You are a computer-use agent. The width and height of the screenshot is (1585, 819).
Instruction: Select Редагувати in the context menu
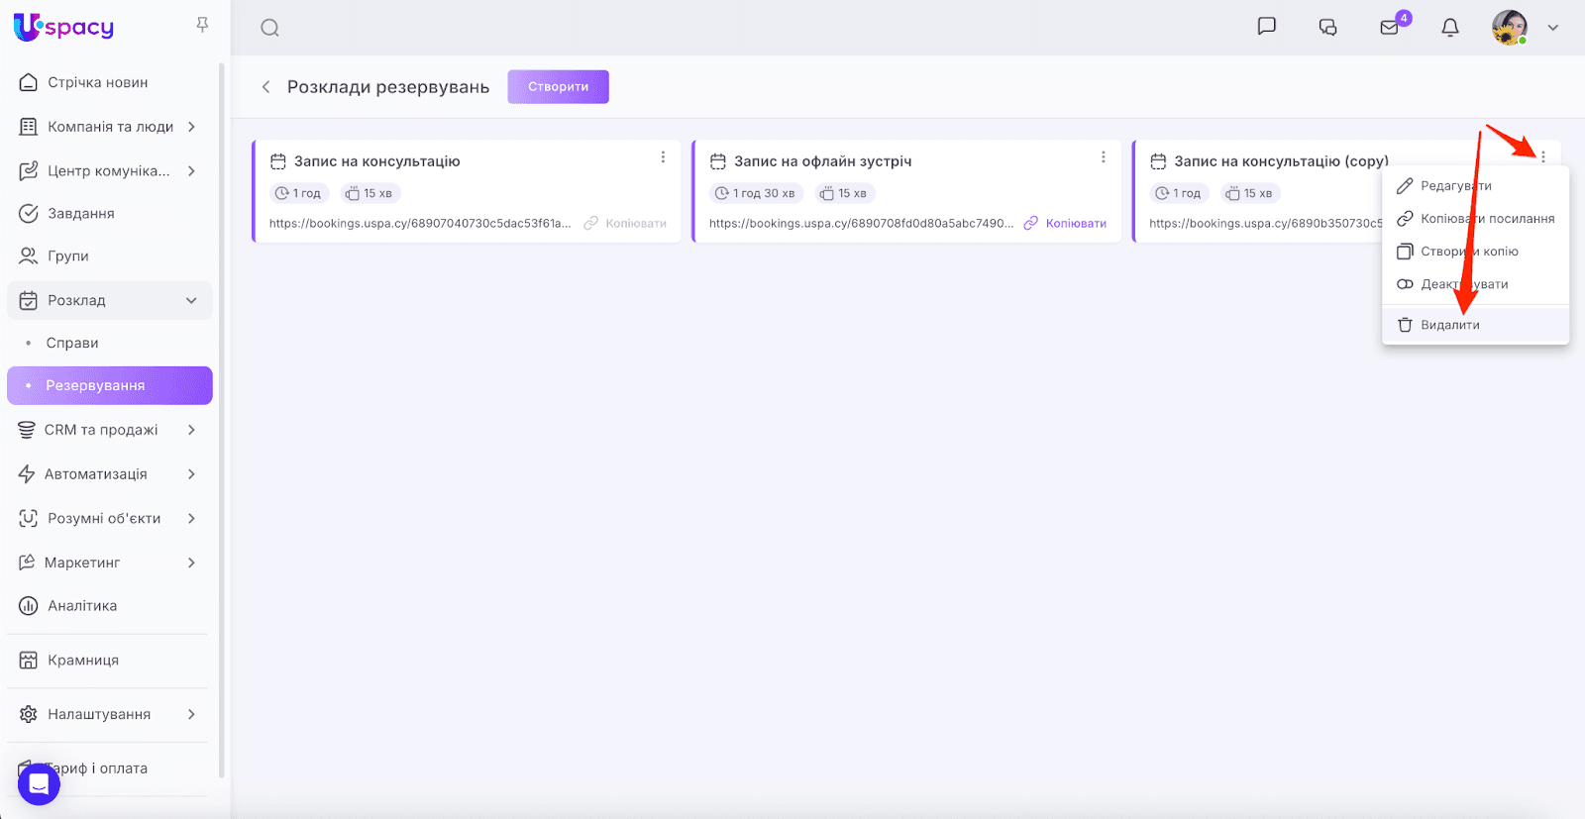(1455, 186)
